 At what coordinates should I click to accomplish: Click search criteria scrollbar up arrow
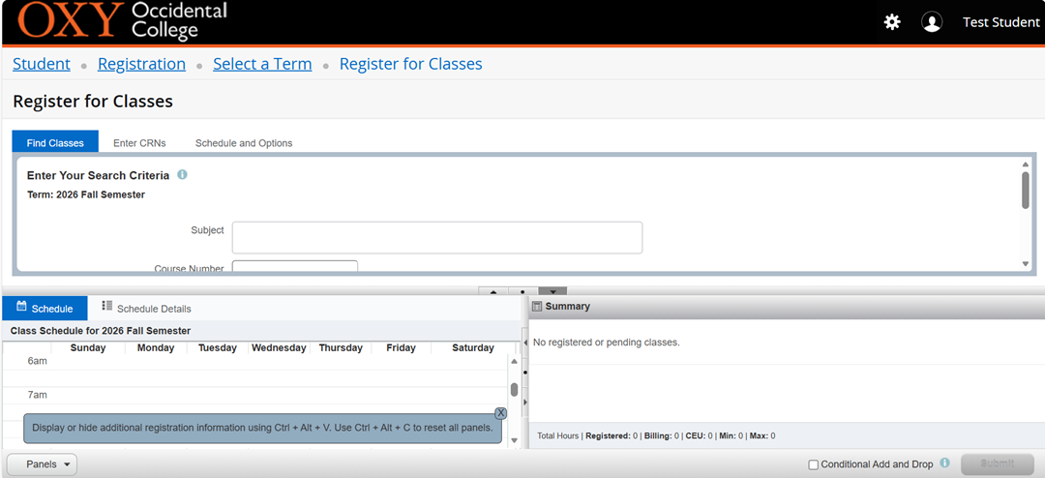tap(1026, 164)
